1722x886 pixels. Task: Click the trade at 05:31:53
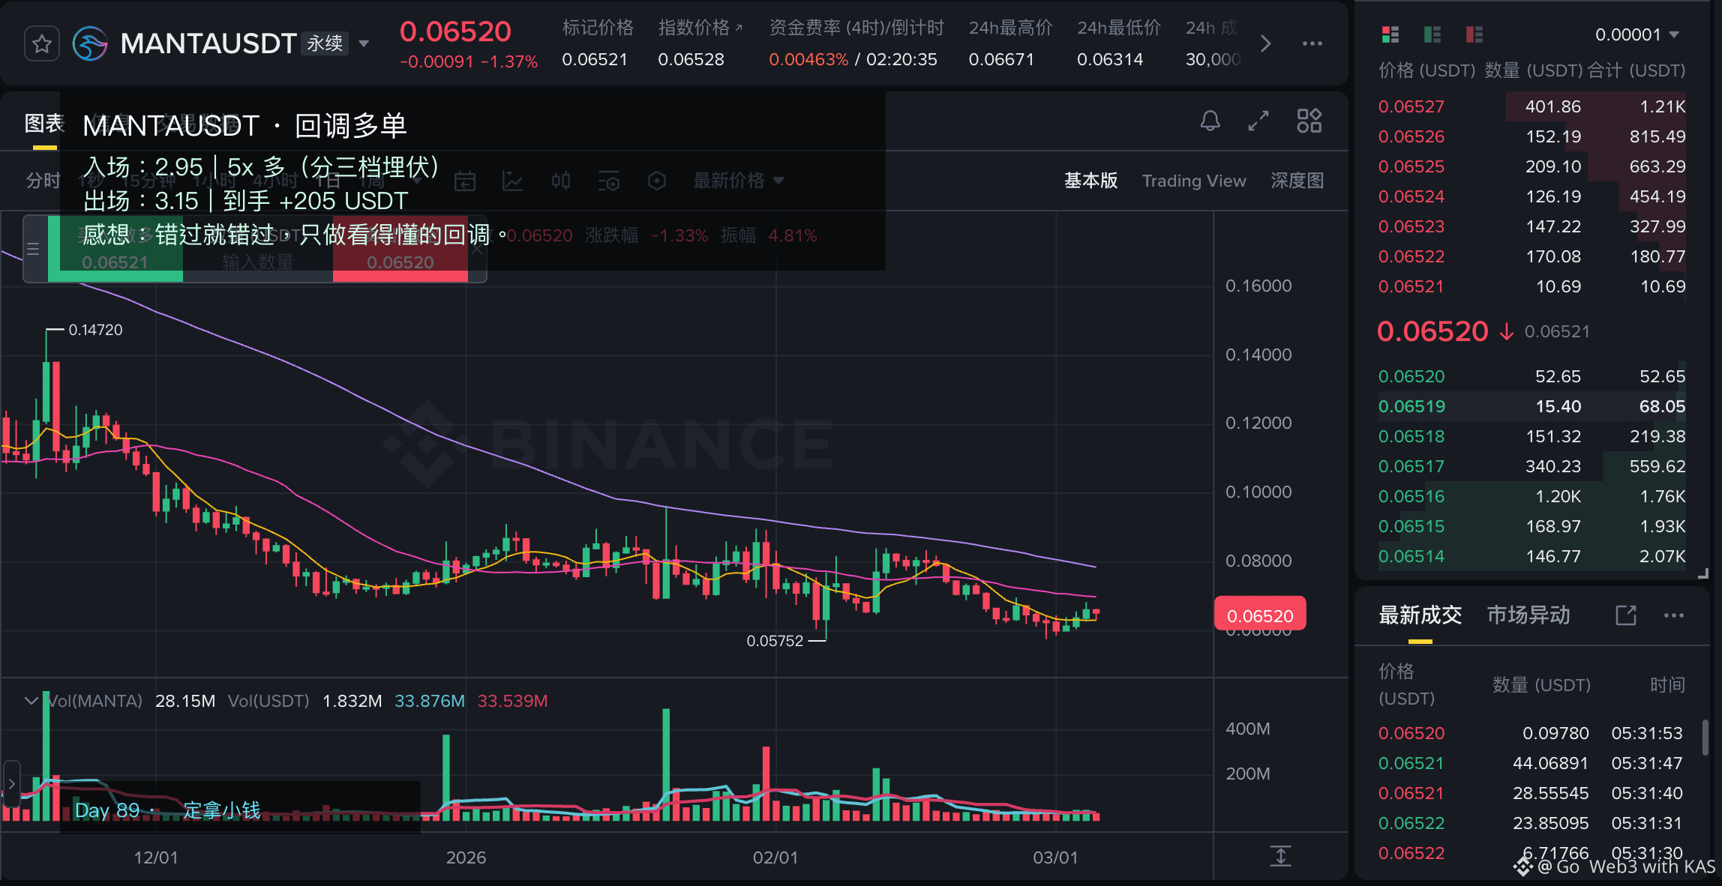pyautogui.click(x=1530, y=733)
